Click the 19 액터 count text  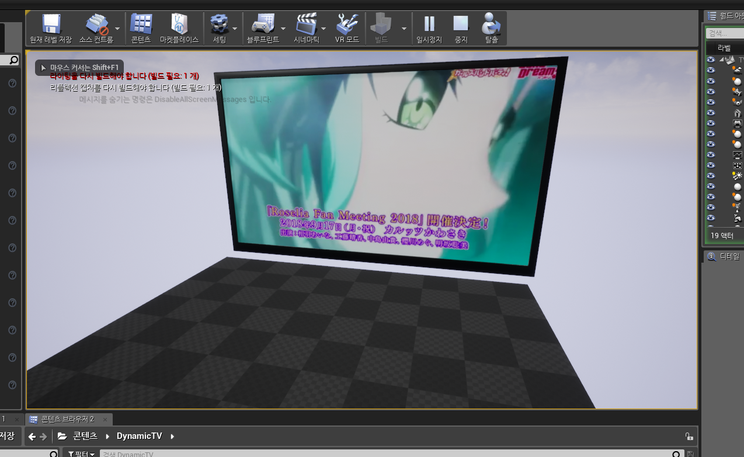(x=722, y=236)
